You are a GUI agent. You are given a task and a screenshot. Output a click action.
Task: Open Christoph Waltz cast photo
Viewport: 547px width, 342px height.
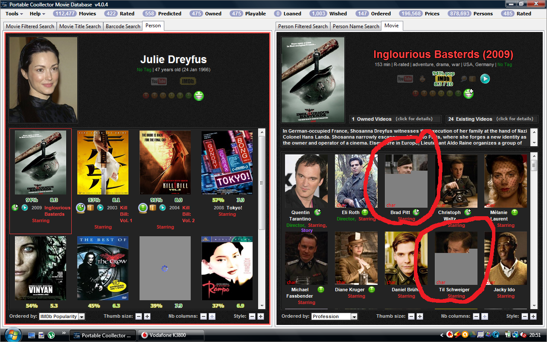[x=456, y=181]
